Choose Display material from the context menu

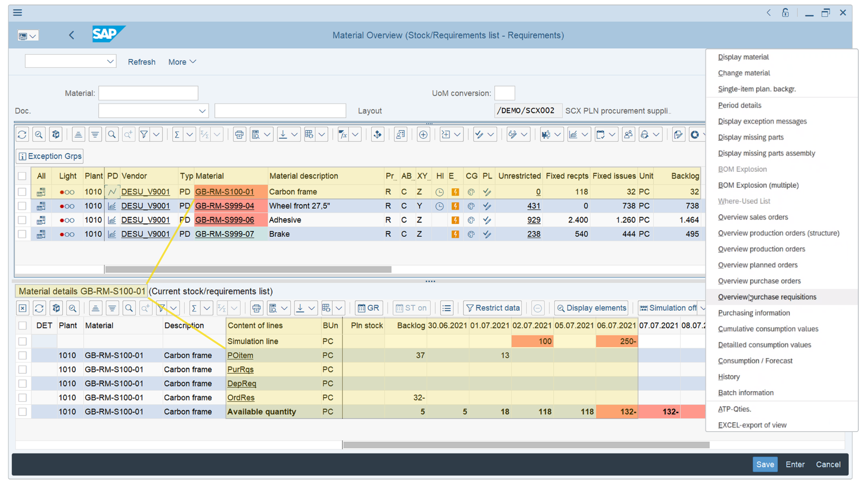pyautogui.click(x=743, y=57)
